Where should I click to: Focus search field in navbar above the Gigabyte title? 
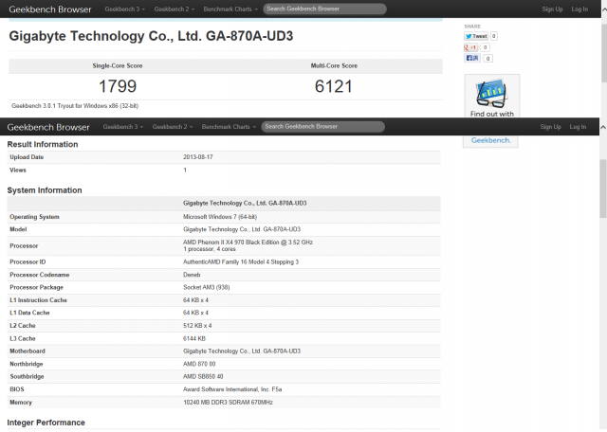tap(324, 9)
